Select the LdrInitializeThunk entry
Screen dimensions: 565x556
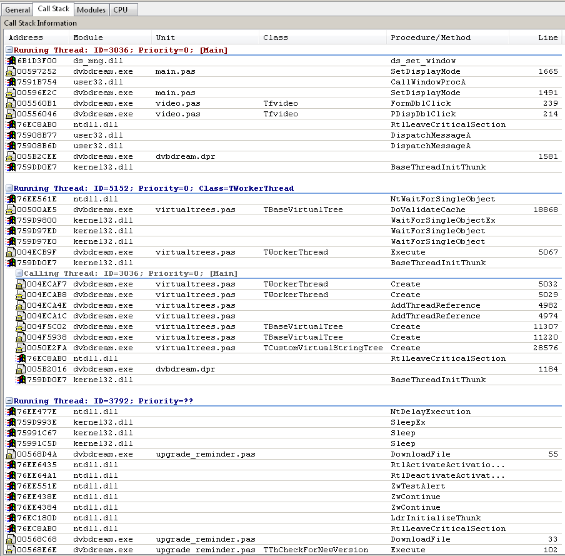(436, 518)
